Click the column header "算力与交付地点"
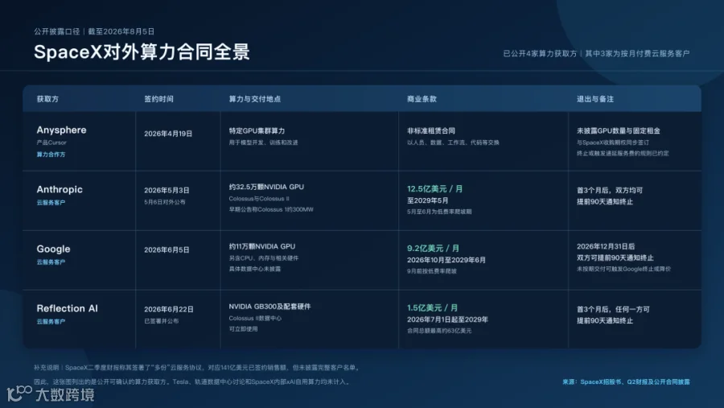Screen dimensions: 724x408 tap(255, 99)
